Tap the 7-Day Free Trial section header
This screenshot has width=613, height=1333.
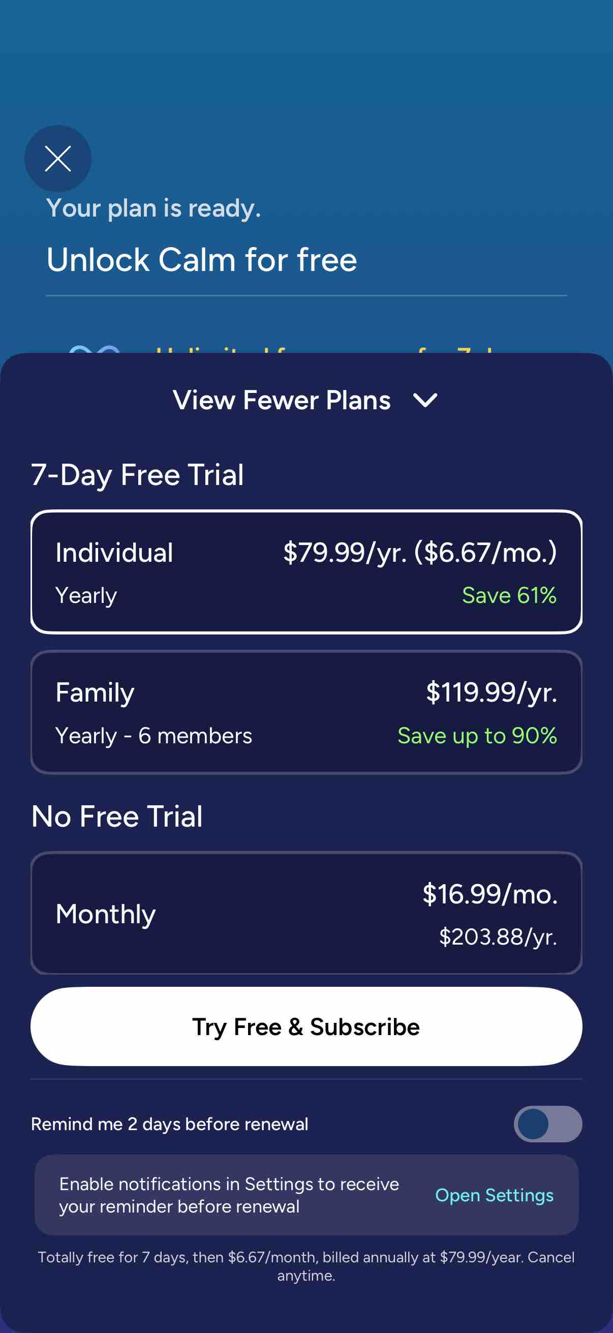click(x=137, y=474)
